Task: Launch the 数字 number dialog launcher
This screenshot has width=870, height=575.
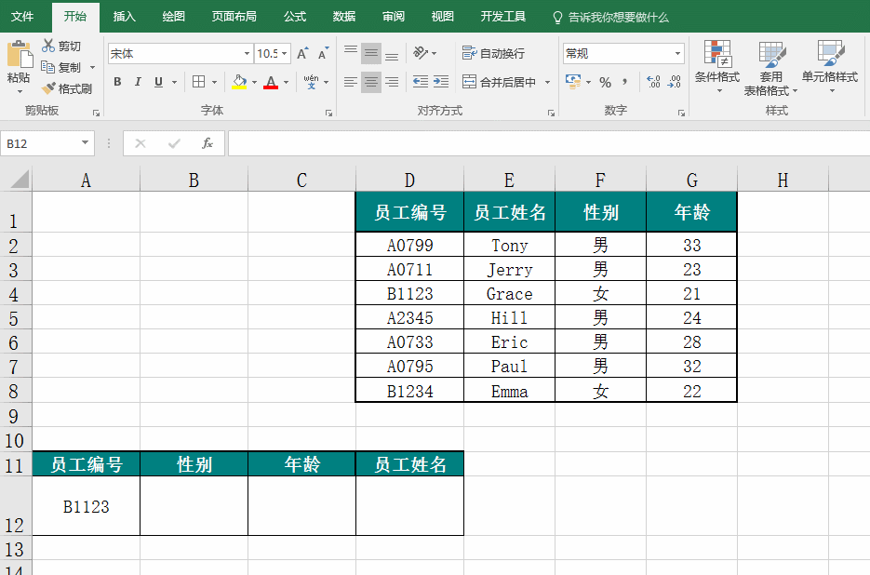Action: (x=681, y=113)
